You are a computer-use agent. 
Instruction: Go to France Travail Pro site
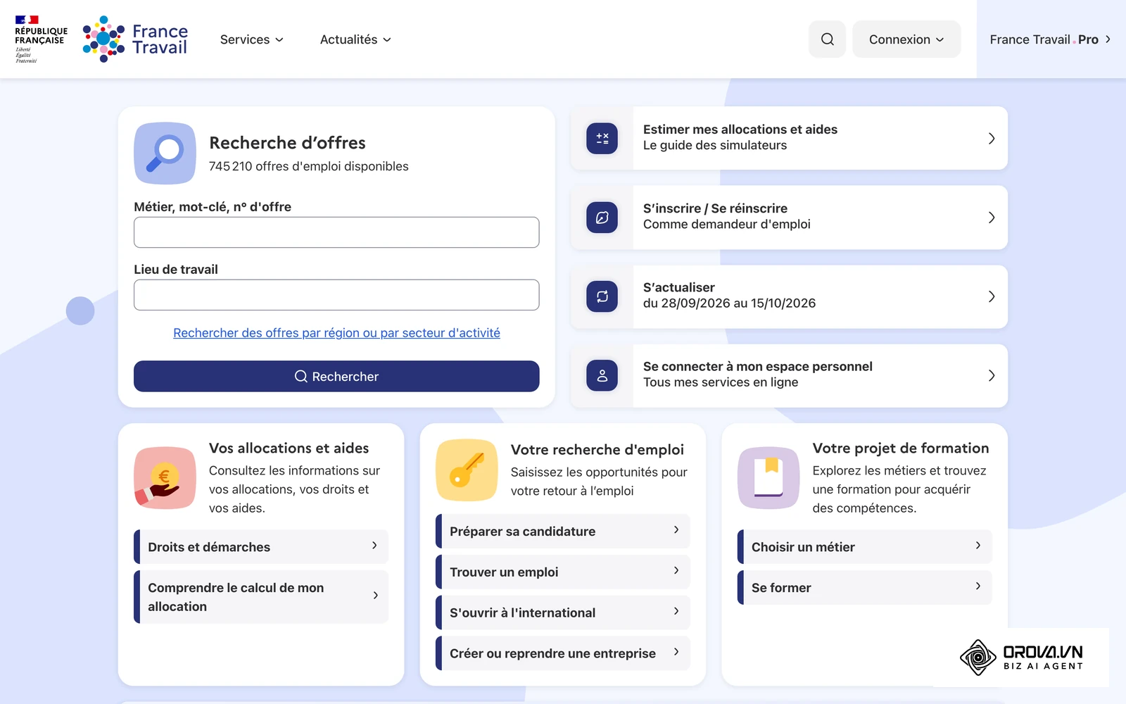point(1050,39)
